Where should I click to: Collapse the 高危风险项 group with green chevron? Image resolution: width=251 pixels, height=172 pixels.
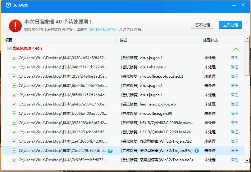236,49
